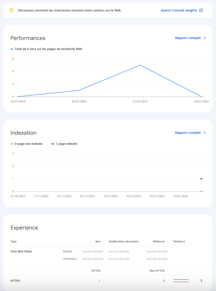Click the green HTTPS count of 1
Screen dimensions: 216x291
click(99, 281)
